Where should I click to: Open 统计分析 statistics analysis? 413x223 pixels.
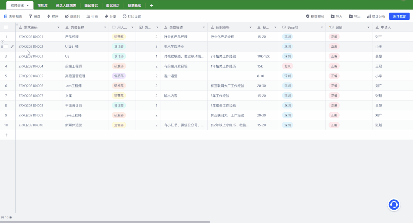point(376,16)
